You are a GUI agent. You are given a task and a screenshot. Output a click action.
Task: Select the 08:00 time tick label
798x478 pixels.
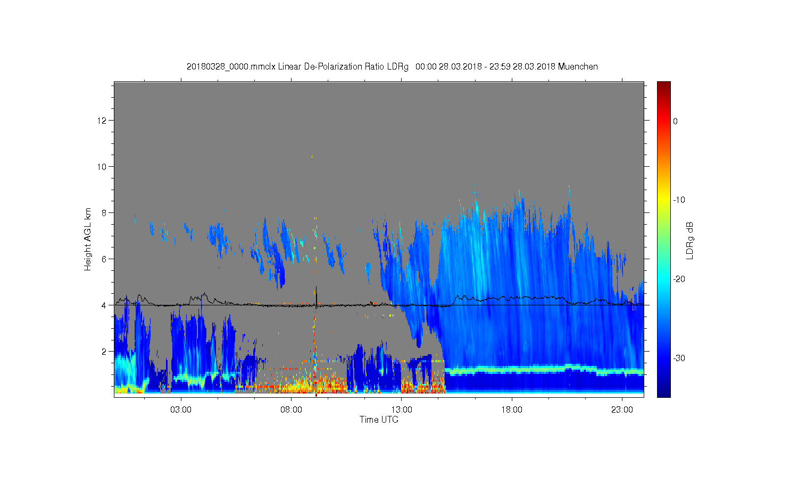point(292,410)
